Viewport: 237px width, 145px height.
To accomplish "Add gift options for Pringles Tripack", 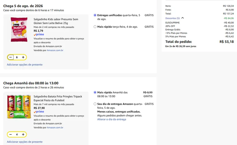I will tap(25, 142).
